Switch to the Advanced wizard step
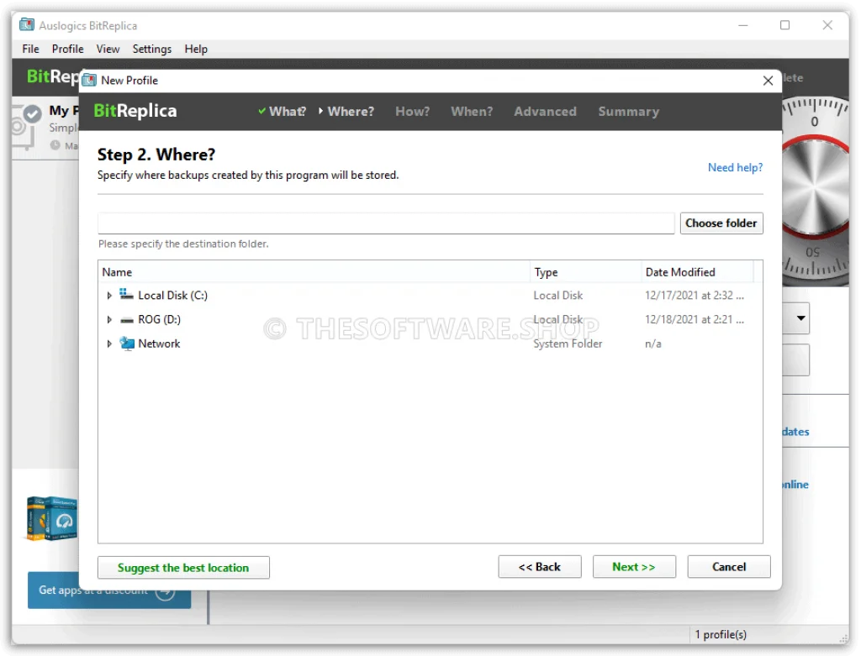The image size is (861, 656). coord(545,112)
